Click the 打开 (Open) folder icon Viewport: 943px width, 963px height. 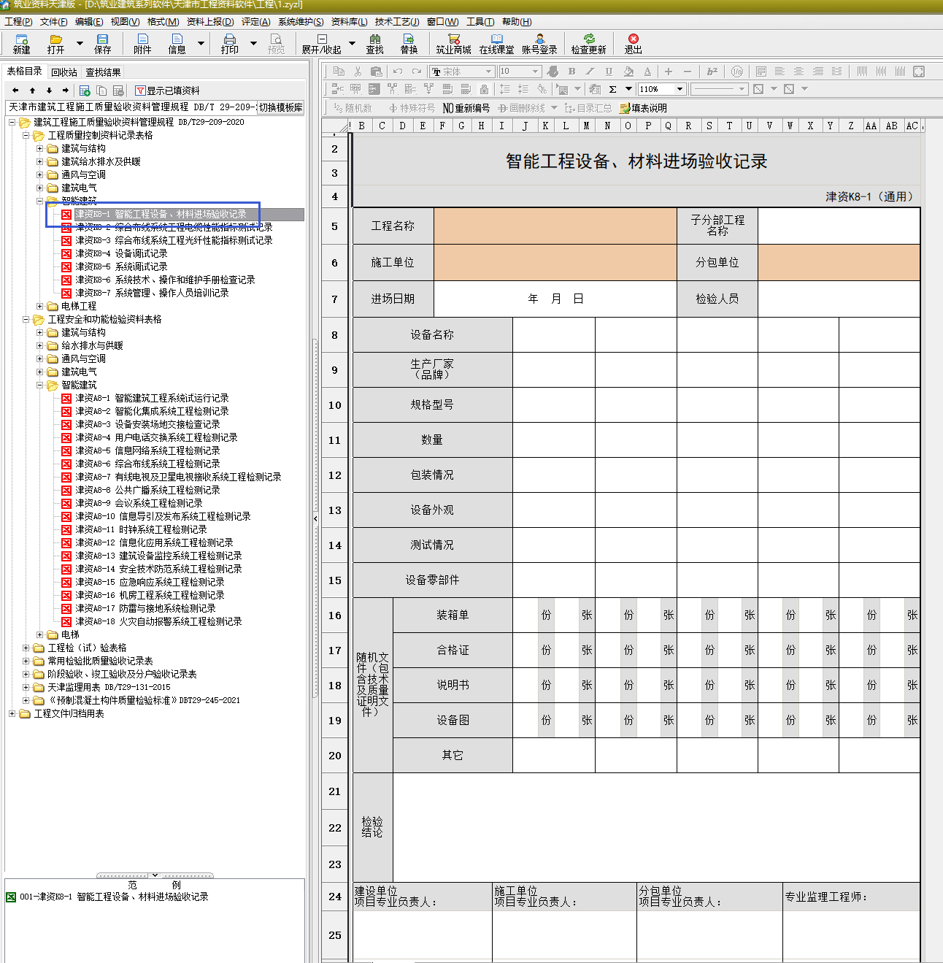click(x=55, y=44)
